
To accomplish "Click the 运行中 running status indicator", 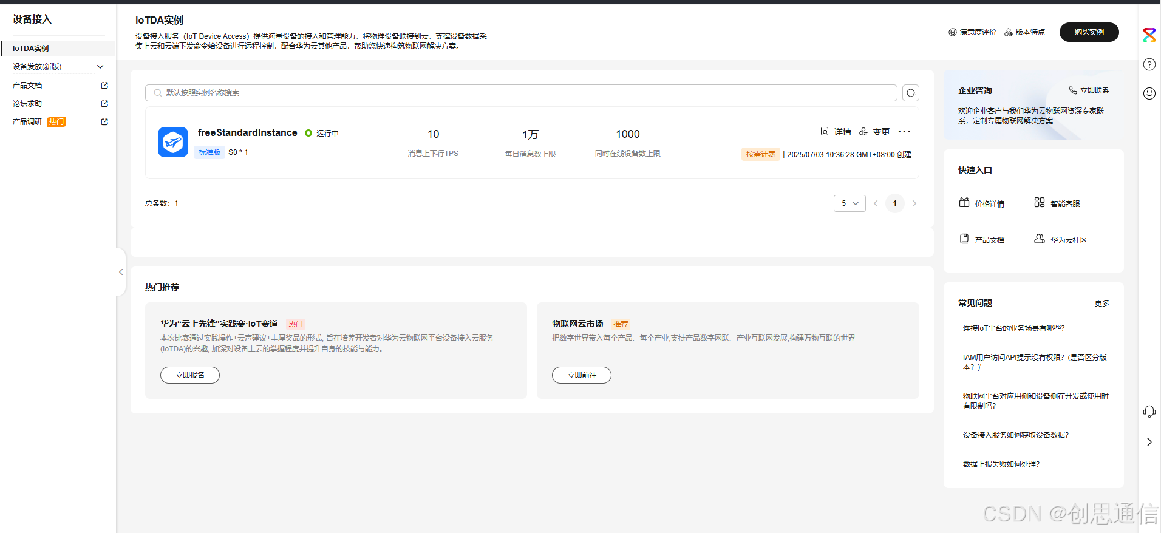I will coord(322,133).
